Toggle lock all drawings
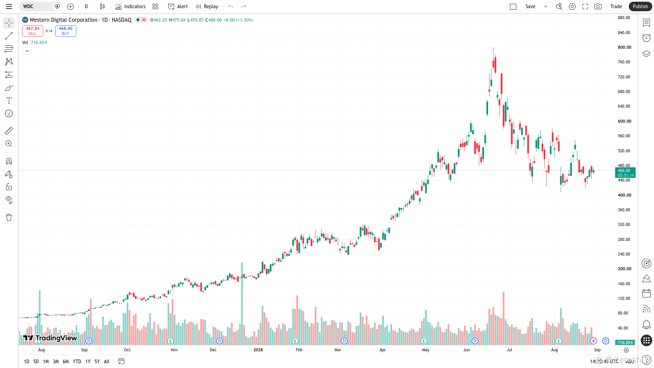This screenshot has width=654, height=368. 9,187
